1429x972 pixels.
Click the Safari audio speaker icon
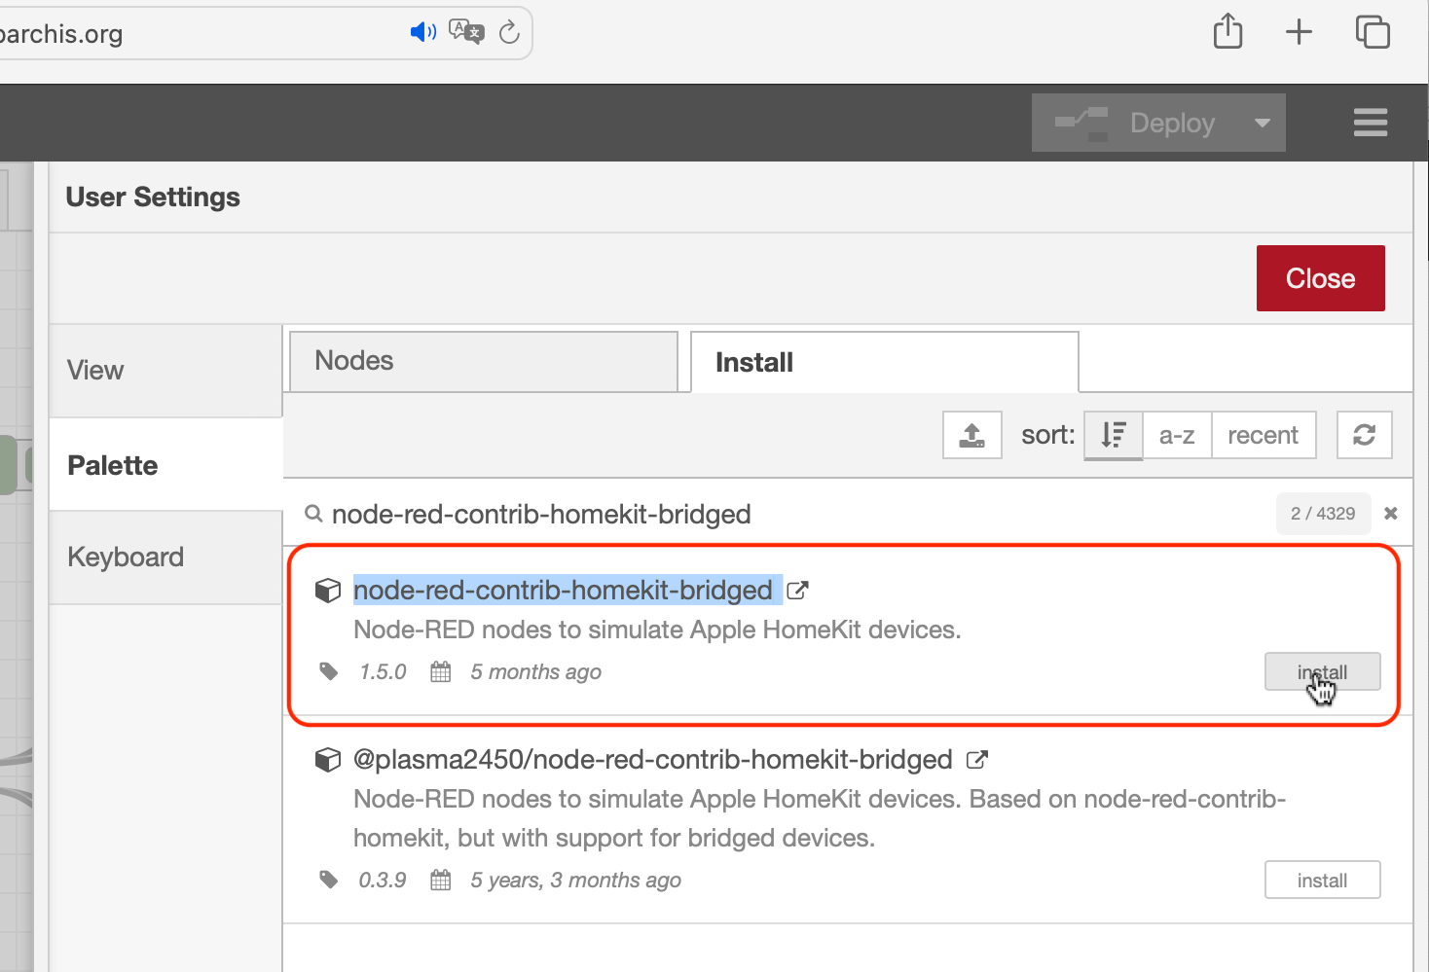pyautogui.click(x=422, y=32)
